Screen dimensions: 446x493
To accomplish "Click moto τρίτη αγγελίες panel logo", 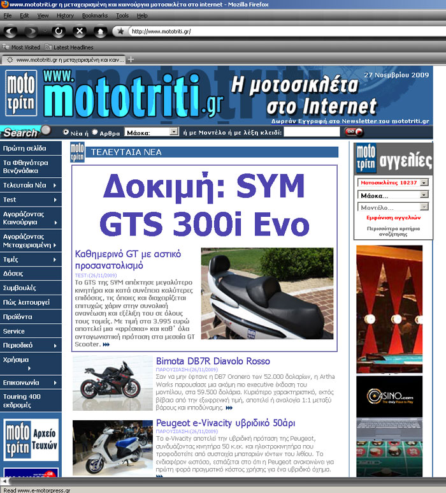I will pyautogui.click(x=393, y=159).
